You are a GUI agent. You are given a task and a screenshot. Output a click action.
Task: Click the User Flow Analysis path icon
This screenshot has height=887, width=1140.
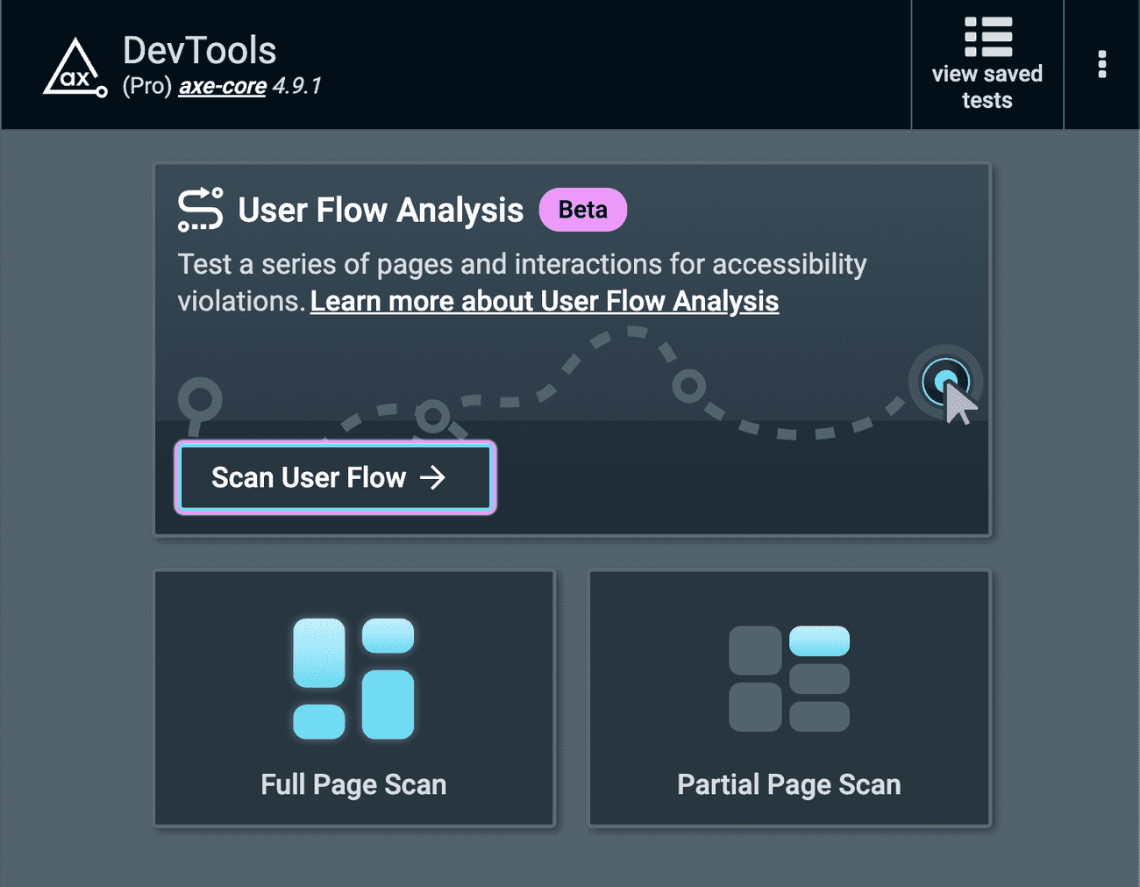pyautogui.click(x=200, y=210)
